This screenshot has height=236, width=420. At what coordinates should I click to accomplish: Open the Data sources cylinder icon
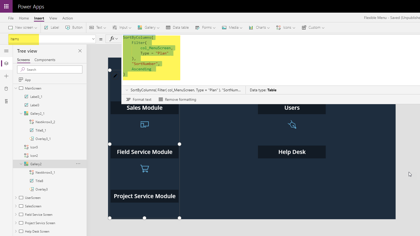click(x=6, y=89)
